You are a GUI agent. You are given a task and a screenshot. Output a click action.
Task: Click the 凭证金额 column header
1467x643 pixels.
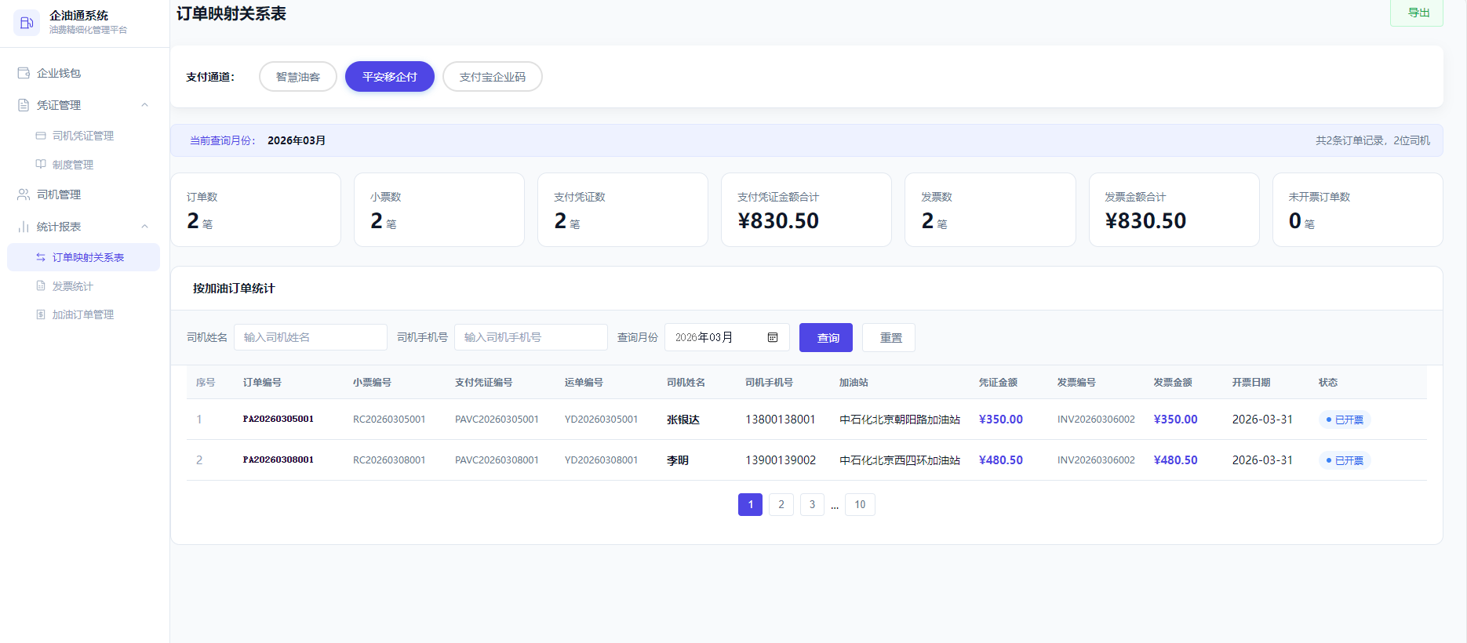tap(998, 383)
